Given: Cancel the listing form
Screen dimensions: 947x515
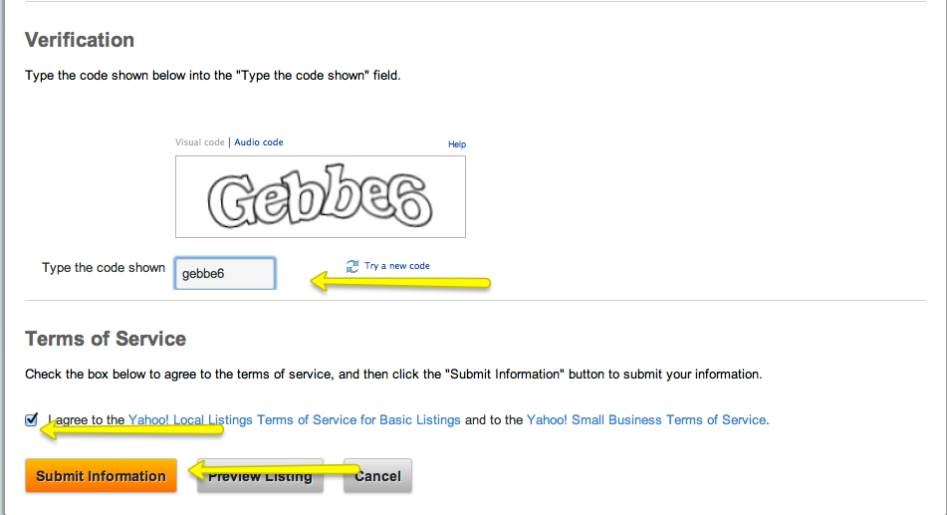Looking at the screenshot, I should pos(378,476).
